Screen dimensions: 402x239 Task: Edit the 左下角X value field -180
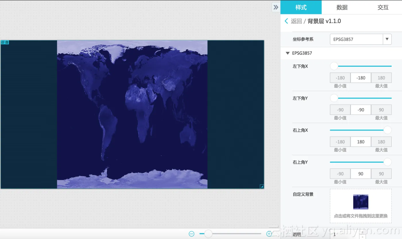(x=361, y=78)
